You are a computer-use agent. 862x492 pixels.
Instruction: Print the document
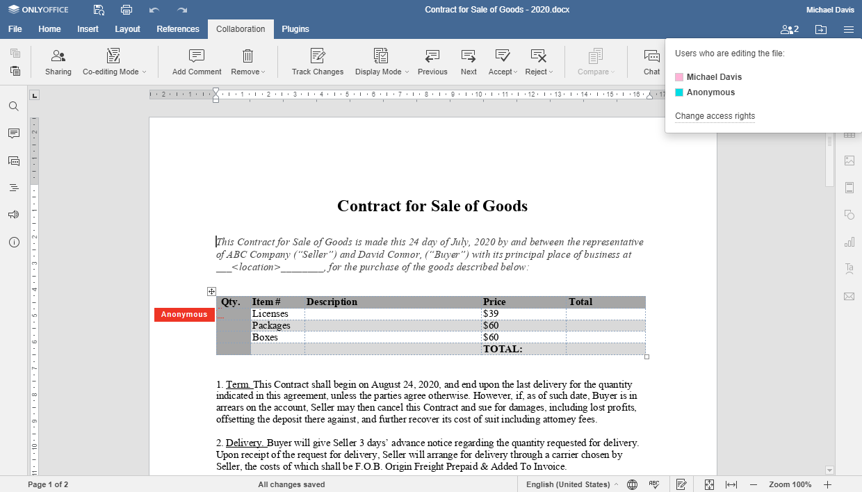(126, 9)
